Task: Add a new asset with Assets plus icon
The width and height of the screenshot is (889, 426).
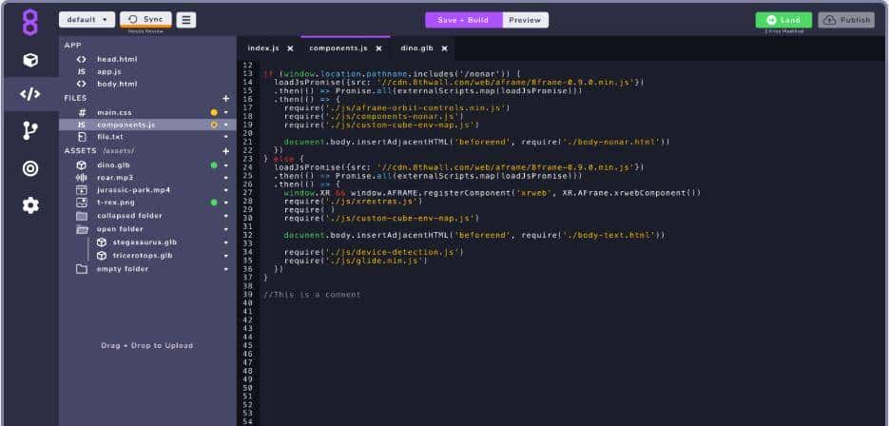Action: pyautogui.click(x=225, y=151)
